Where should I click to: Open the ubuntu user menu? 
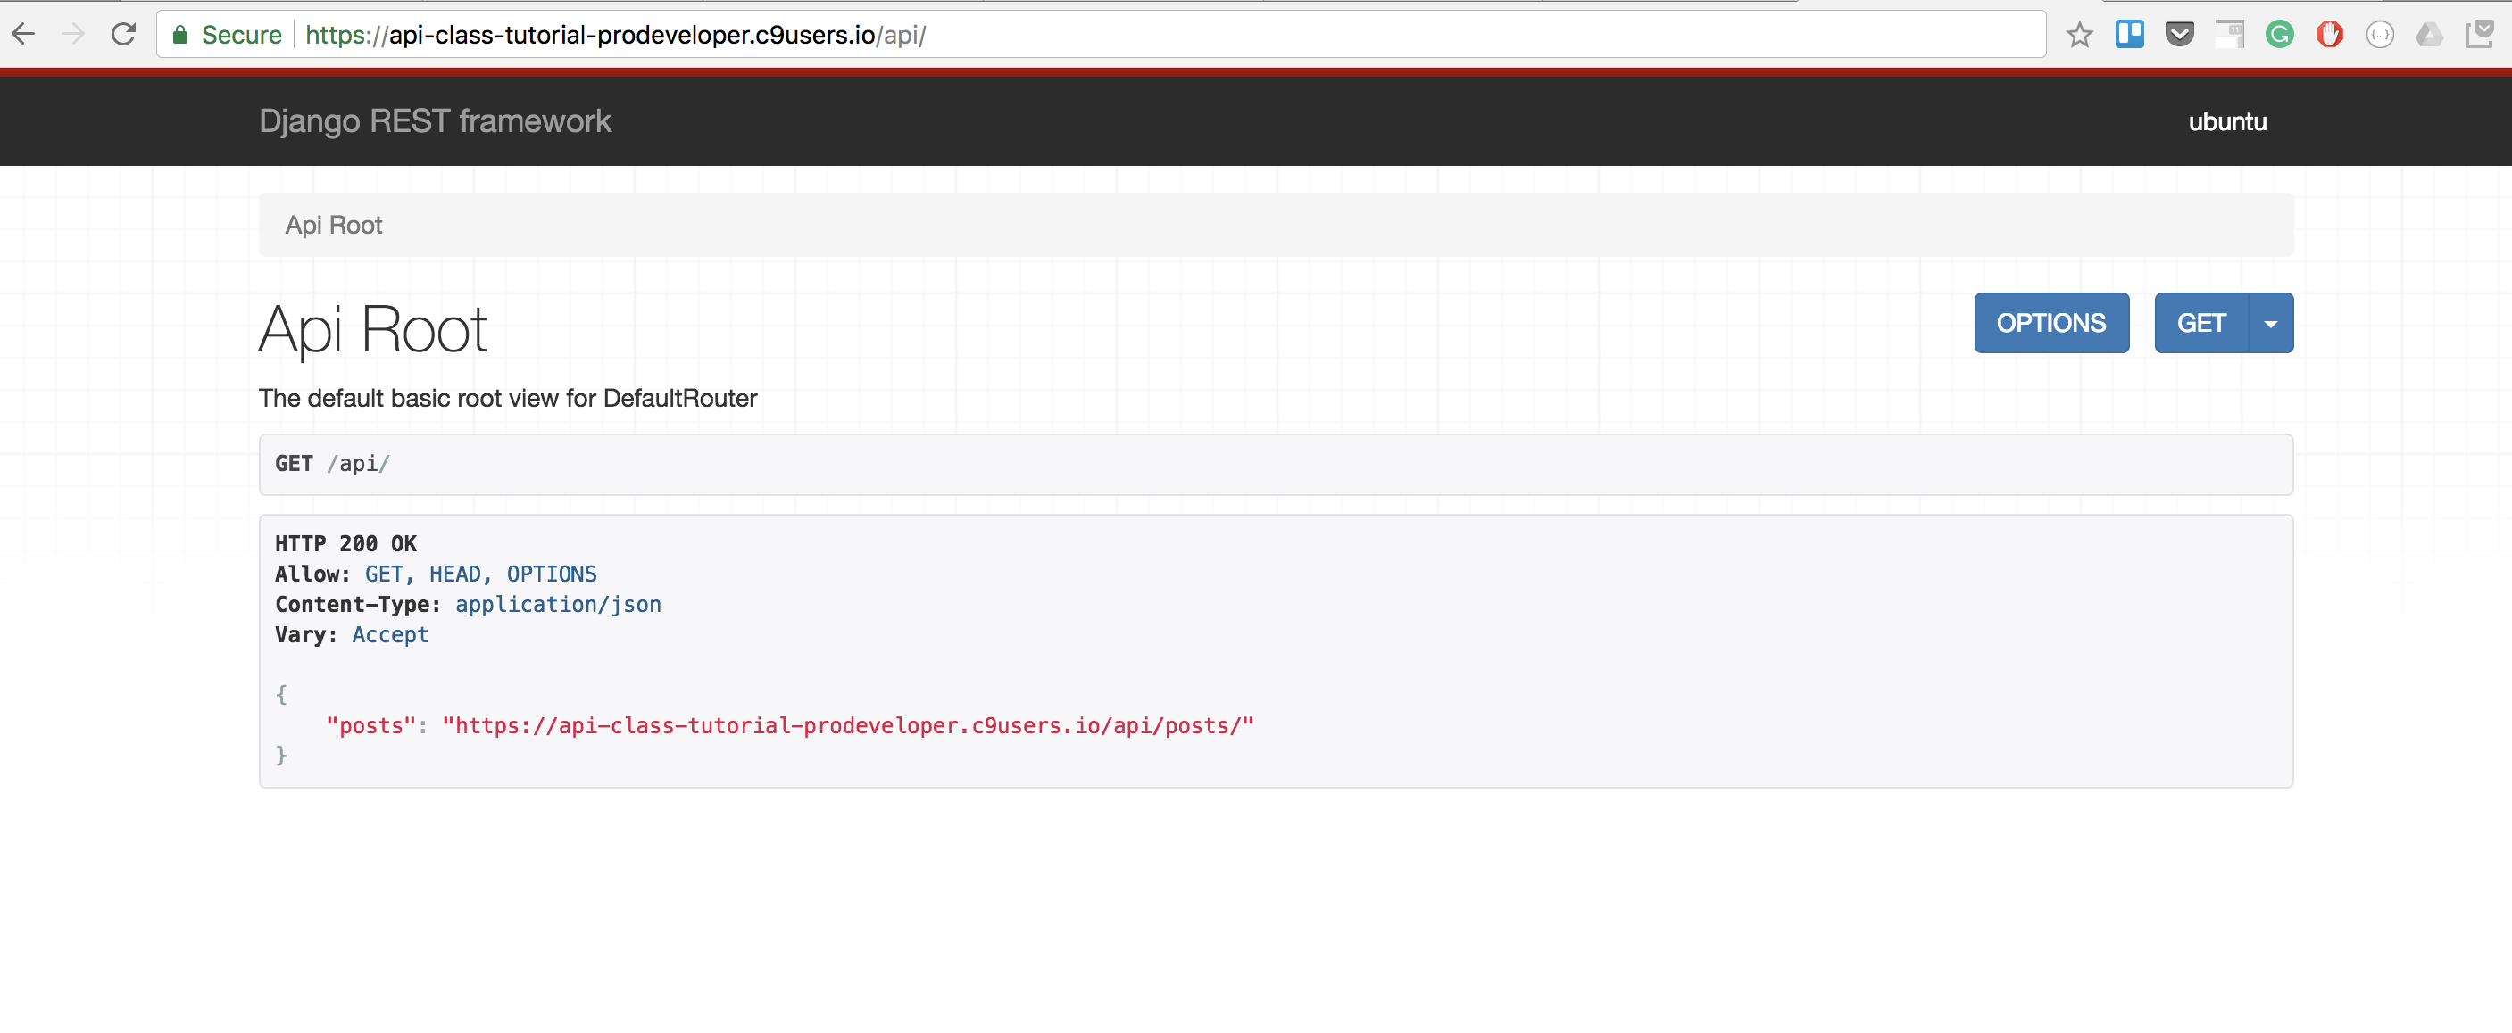coord(2226,122)
